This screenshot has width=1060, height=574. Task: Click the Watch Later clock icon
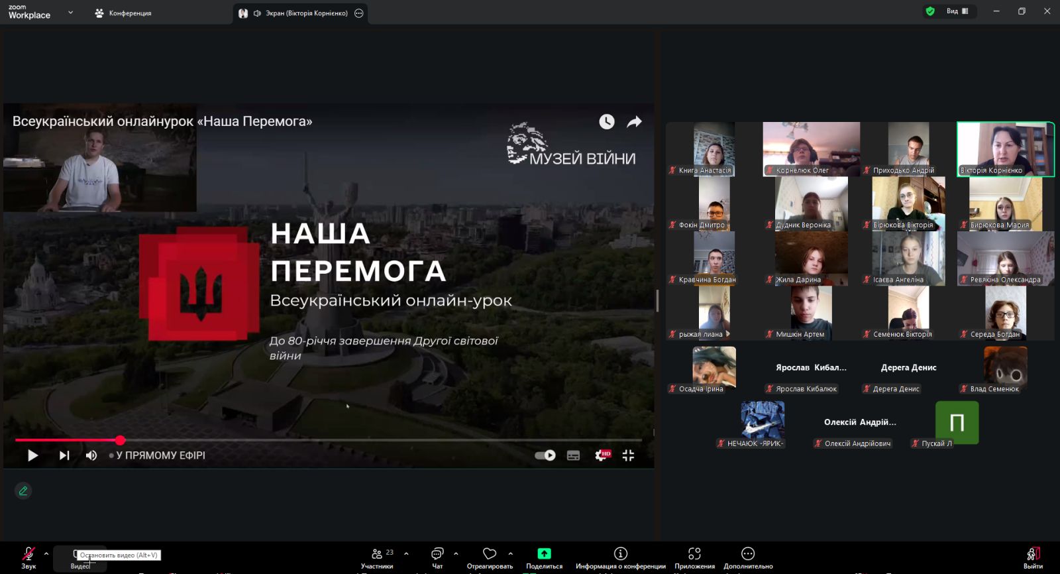(606, 122)
